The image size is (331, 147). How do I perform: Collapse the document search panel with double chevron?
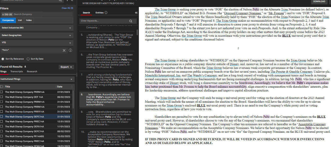tap(136, 13)
